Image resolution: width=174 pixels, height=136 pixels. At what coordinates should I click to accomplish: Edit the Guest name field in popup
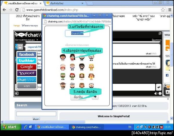pyautogui.click(x=77, y=33)
